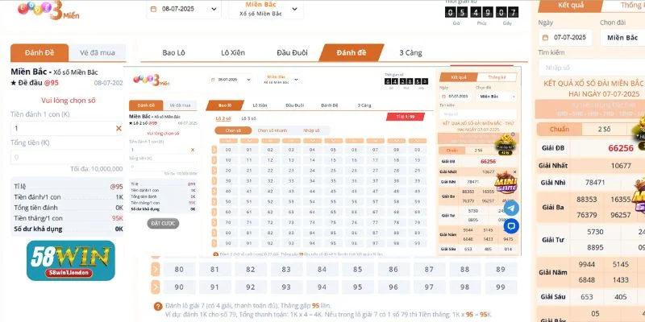Screen dimensions: 645x322
Task: Expand the Miền Bắc region selector arrow on main page
Action: [294, 9]
